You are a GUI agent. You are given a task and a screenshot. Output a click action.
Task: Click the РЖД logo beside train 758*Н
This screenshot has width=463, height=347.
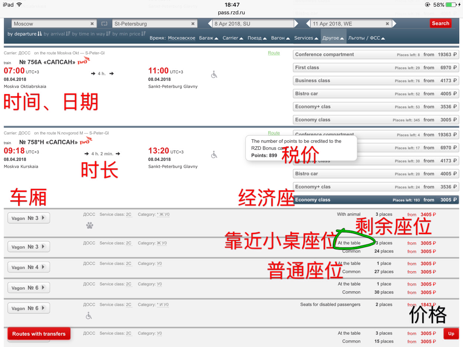pos(86,141)
